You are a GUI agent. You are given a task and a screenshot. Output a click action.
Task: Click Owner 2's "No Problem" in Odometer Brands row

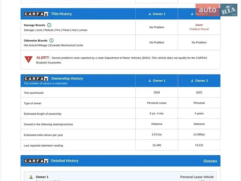pyautogui.click(x=199, y=43)
